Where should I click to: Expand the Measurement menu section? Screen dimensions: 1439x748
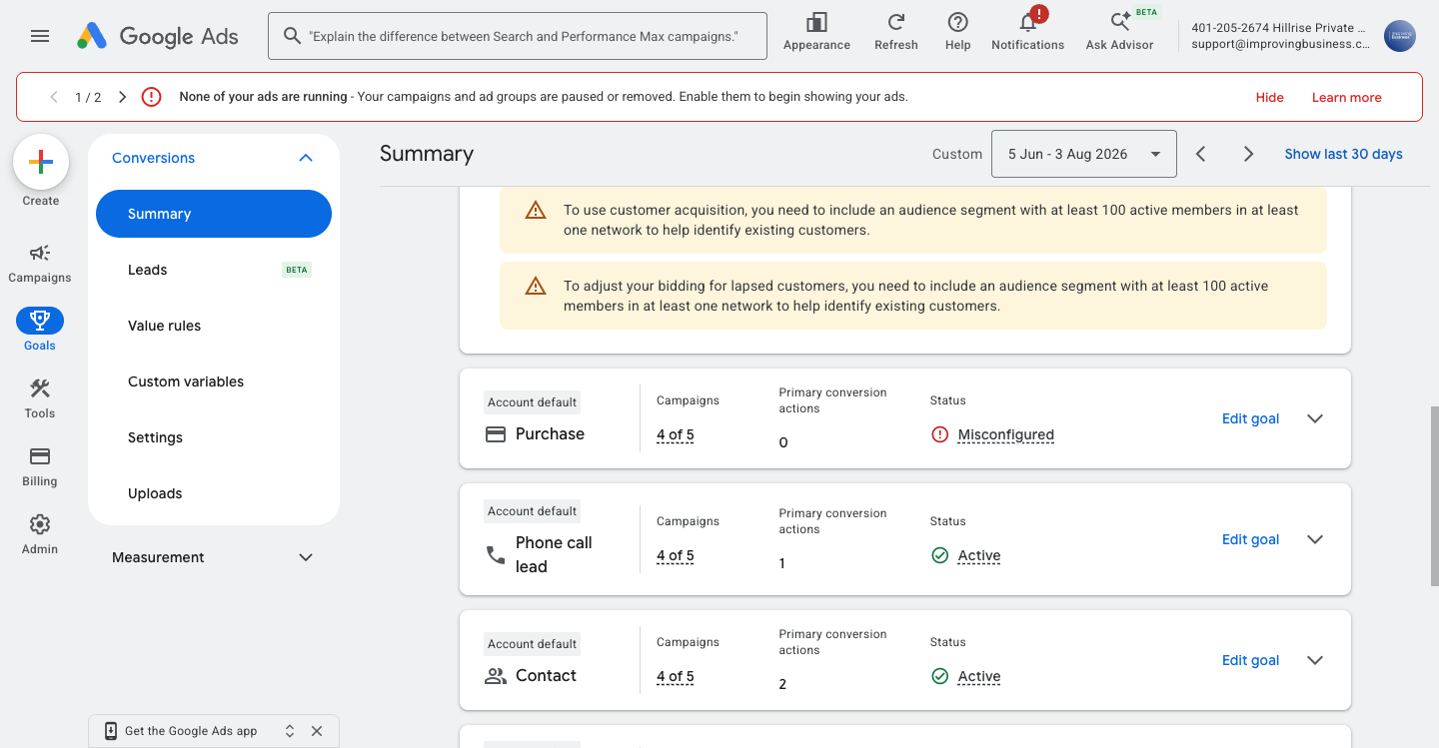click(x=306, y=557)
